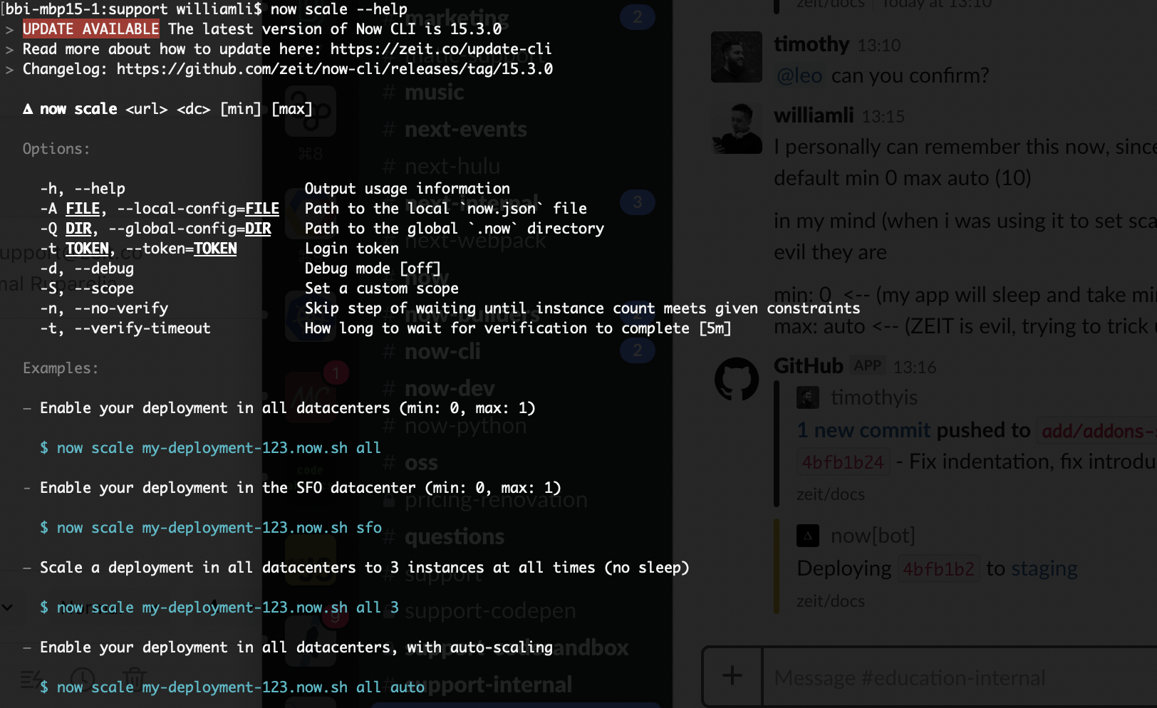
Task: Open timothy's profile avatar in Slack
Action: [737, 57]
